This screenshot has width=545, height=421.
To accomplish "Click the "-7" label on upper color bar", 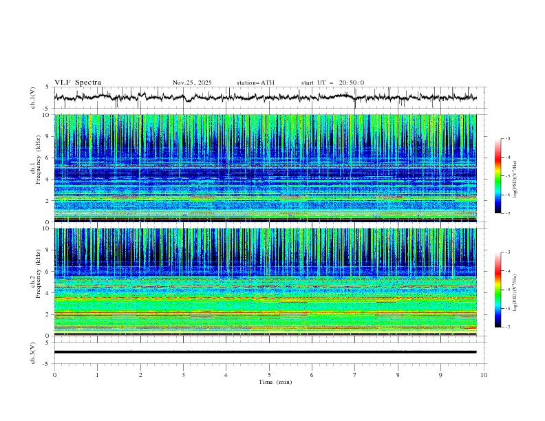I will pos(508,213).
